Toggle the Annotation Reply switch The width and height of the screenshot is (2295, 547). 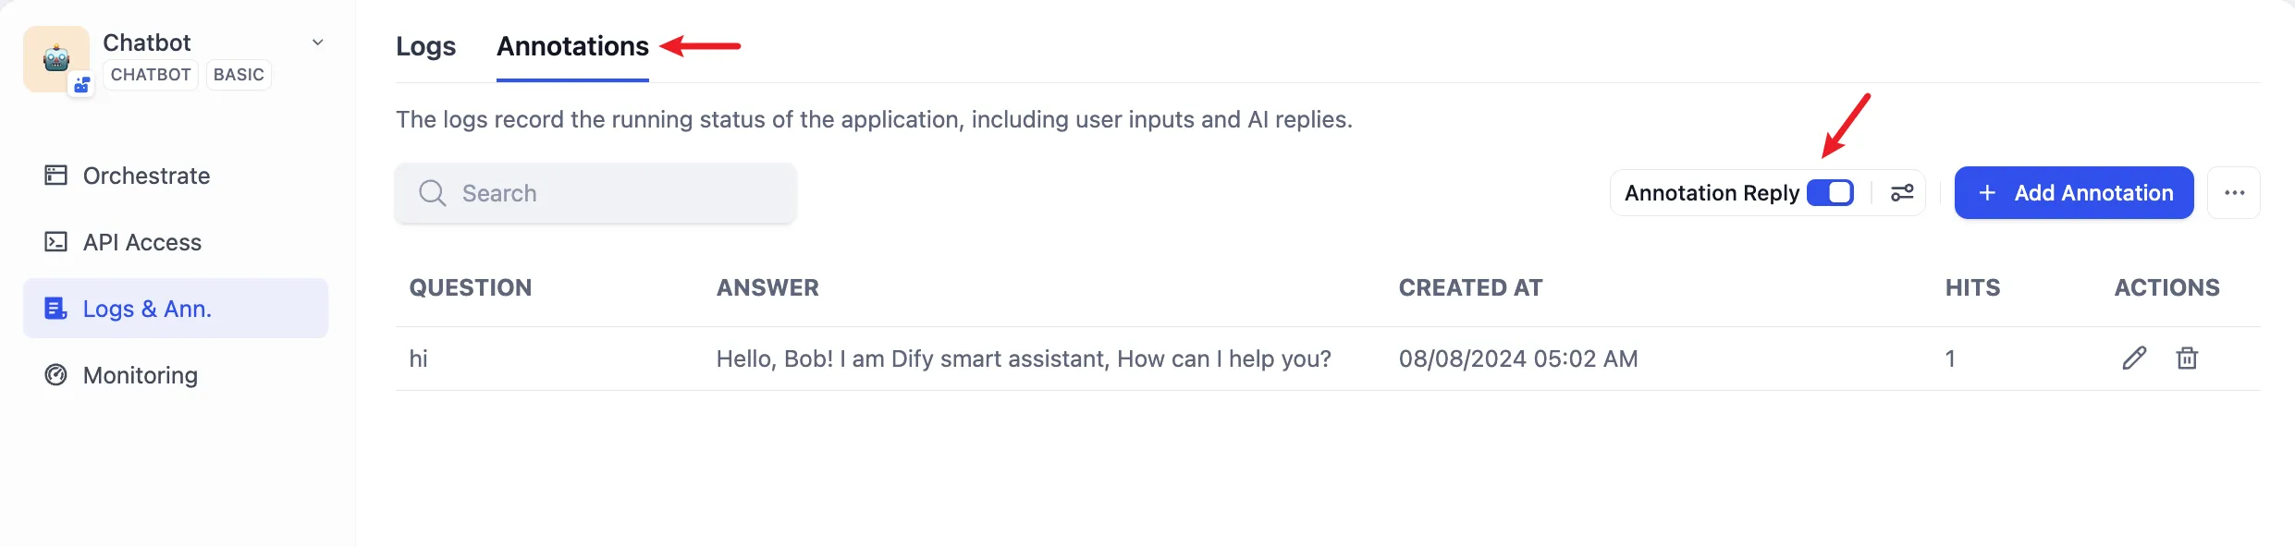[x=1830, y=192]
